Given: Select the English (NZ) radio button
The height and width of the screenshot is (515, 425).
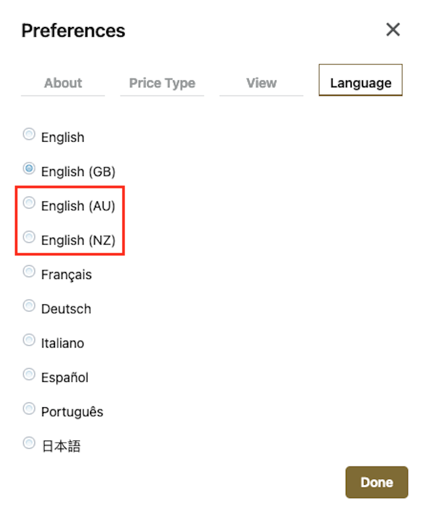Looking at the screenshot, I should [x=29, y=238].
